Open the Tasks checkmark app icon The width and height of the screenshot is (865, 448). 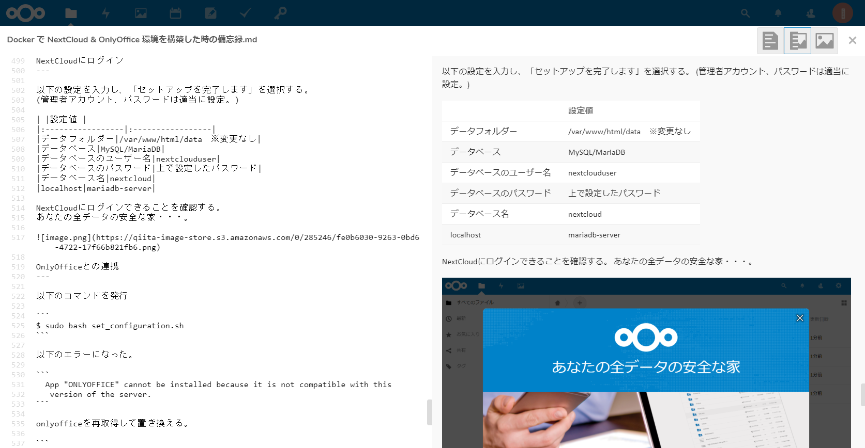tap(246, 13)
